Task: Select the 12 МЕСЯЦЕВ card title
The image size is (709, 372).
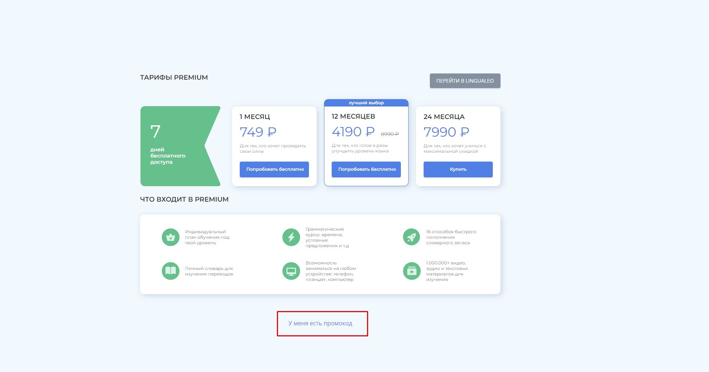Action: (x=353, y=116)
